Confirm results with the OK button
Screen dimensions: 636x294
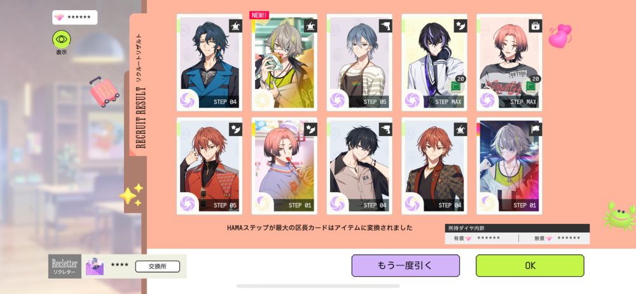click(530, 266)
